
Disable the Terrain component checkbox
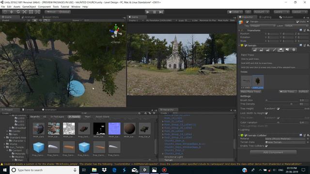point(246,45)
